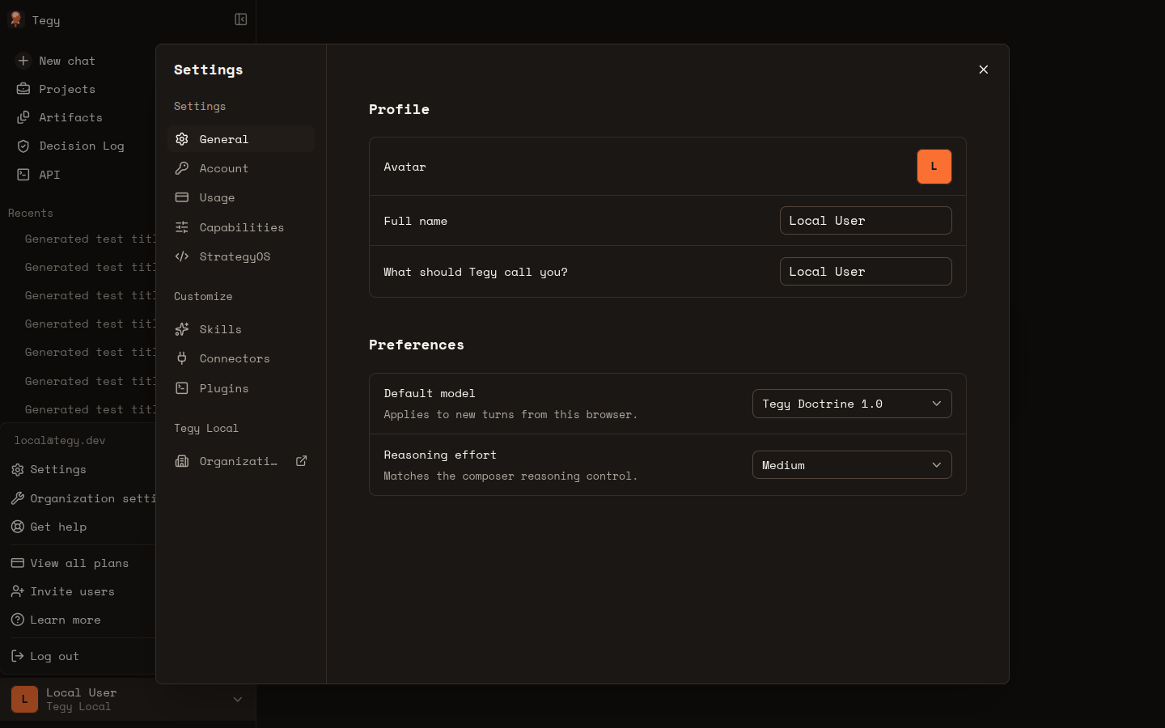Open the StrategyOS settings tab
This screenshot has width=1165, height=728.
coord(241,256)
